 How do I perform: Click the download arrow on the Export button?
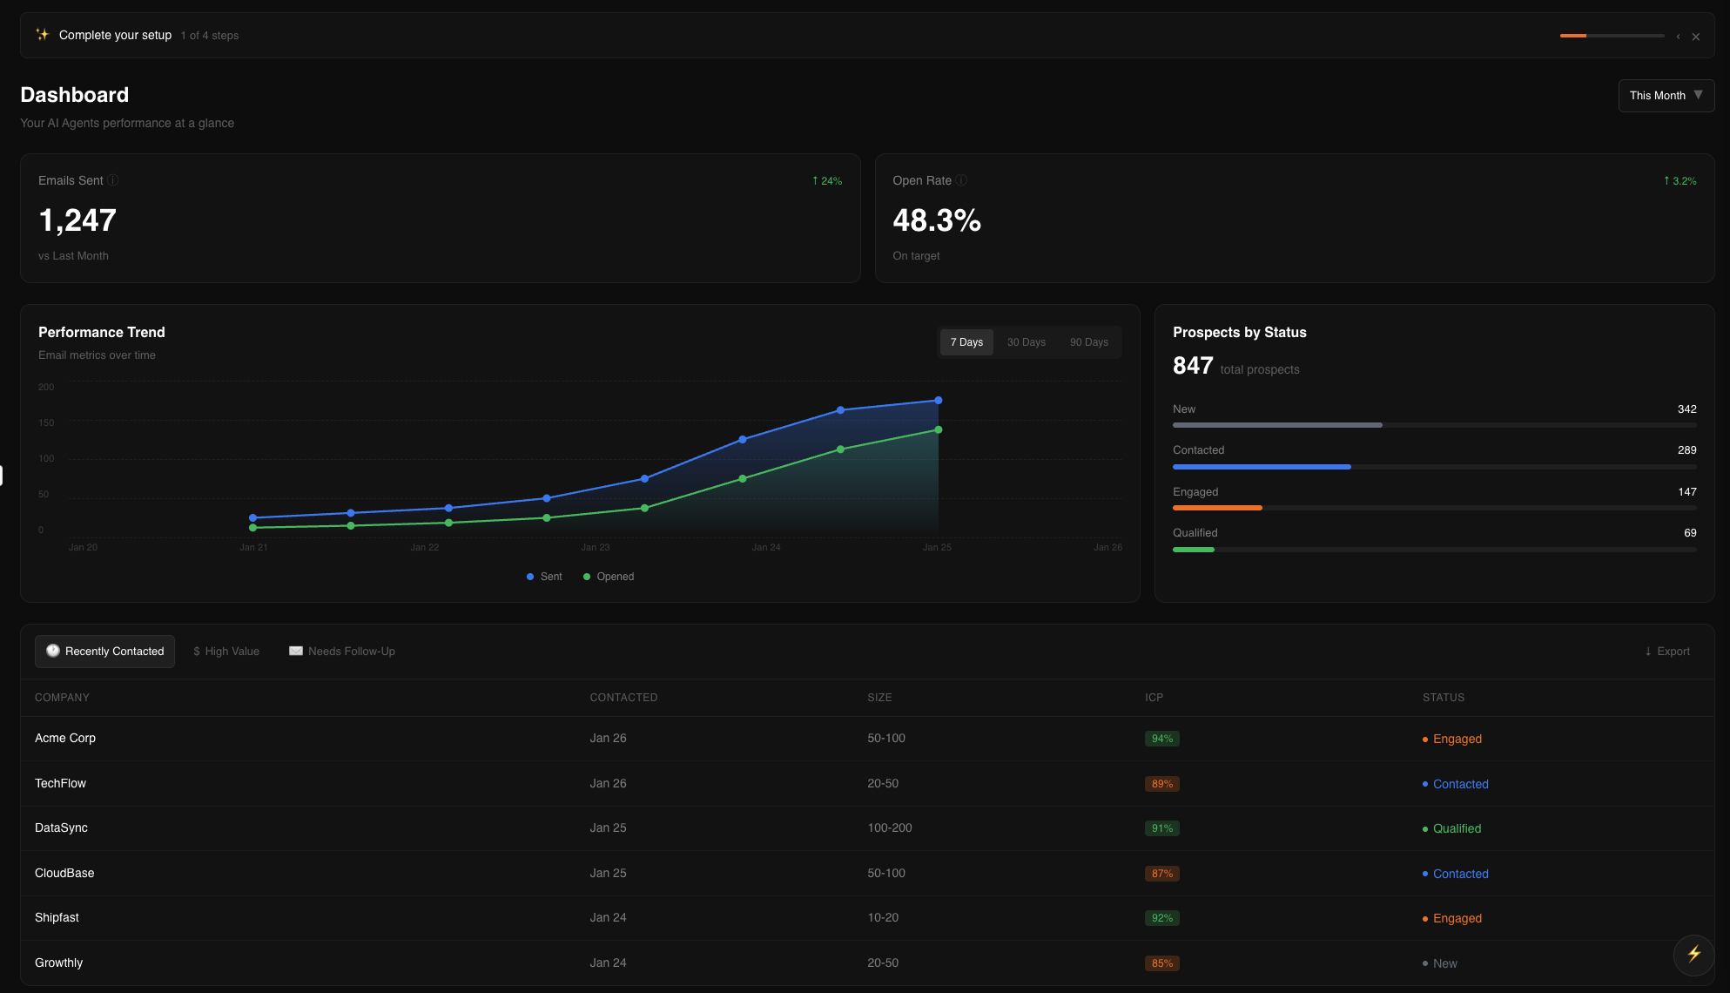click(x=1648, y=651)
